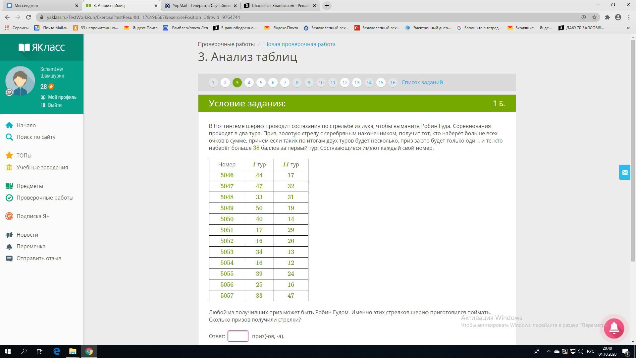Bookmark page with the star icon
The height and width of the screenshot is (358, 636).
point(594,17)
